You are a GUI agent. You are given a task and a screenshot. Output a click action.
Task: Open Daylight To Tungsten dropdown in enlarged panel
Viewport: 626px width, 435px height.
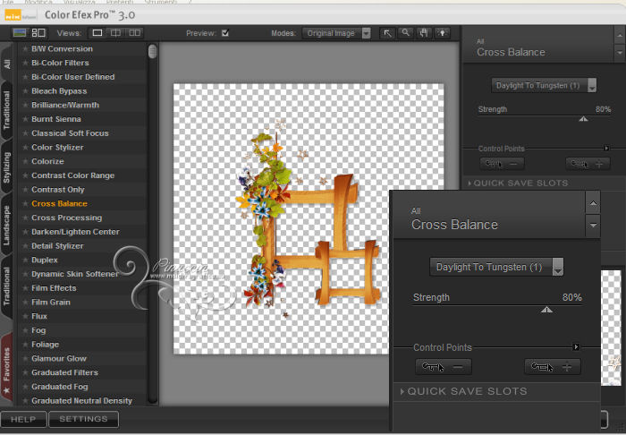(x=496, y=267)
